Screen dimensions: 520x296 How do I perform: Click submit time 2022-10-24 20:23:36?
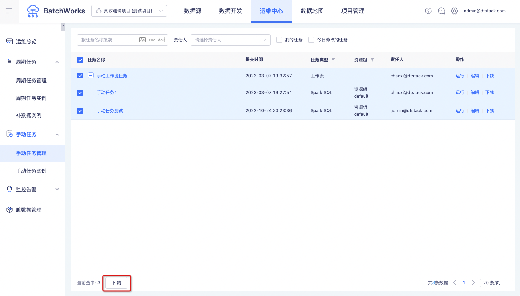(x=269, y=111)
